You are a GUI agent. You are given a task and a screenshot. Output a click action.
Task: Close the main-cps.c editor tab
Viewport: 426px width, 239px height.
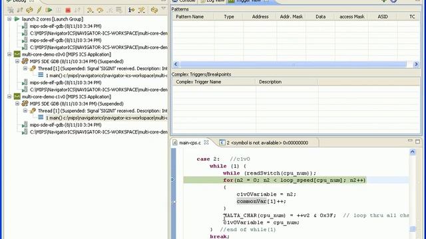[206, 142]
